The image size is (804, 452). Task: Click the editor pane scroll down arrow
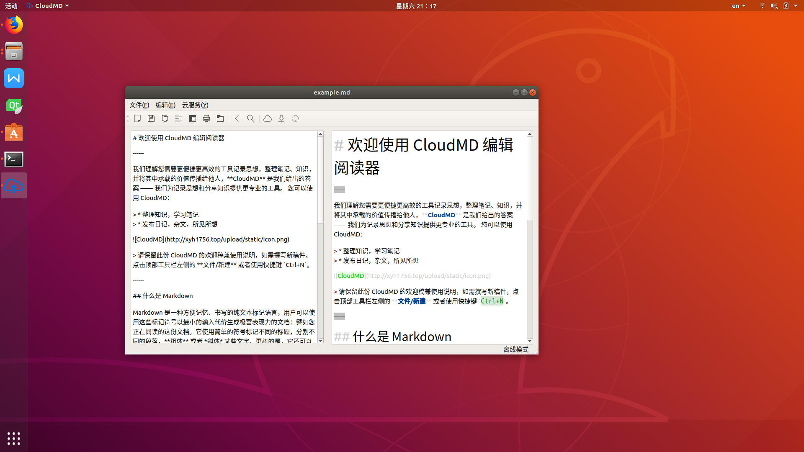click(x=320, y=341)
